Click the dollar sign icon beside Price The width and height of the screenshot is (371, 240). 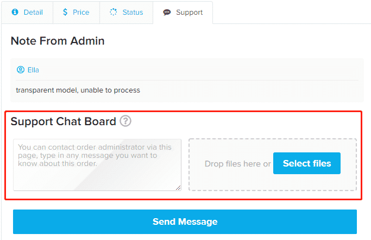65,12
